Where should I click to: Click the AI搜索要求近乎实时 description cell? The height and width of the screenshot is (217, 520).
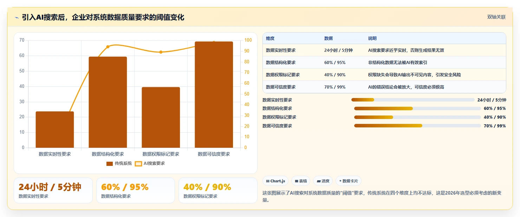406,50
